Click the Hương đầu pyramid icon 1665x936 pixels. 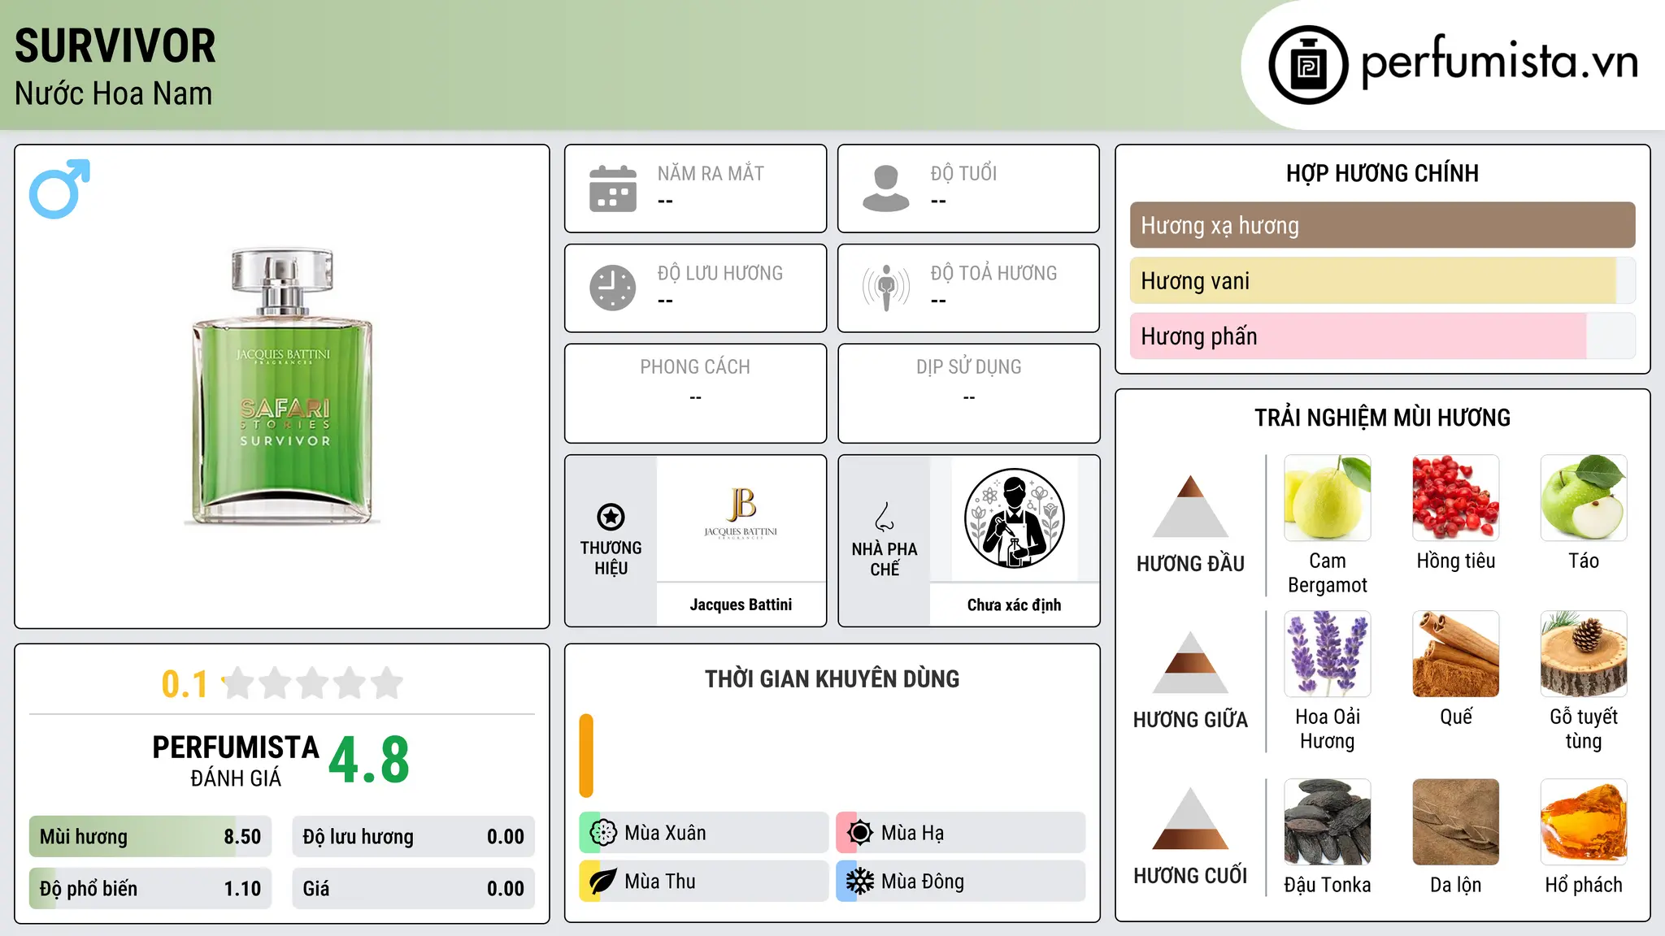tap(1190, 506)
